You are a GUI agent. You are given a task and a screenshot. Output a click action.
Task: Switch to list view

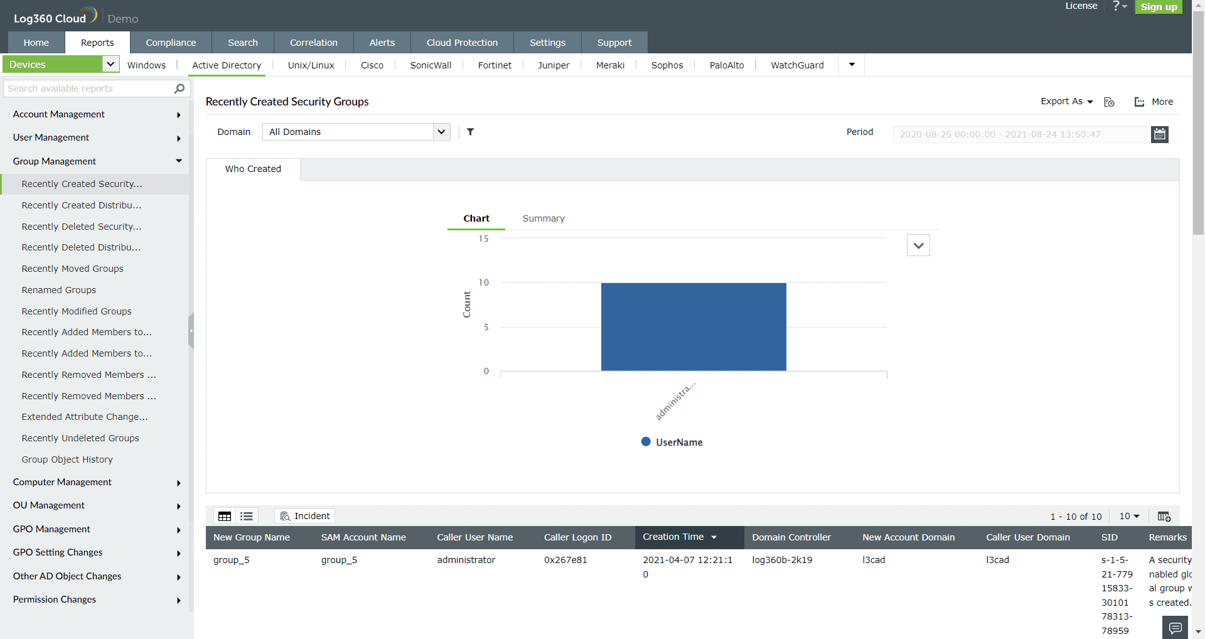(x=247, y=516)
